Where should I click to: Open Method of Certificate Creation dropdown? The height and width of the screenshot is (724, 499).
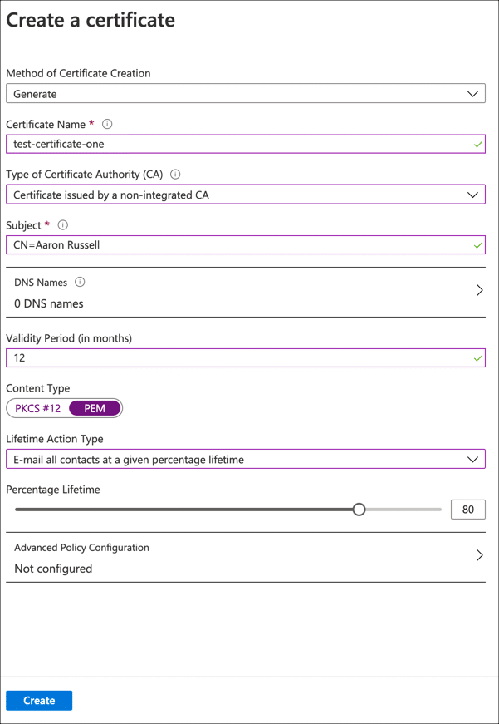pos(246,94)
